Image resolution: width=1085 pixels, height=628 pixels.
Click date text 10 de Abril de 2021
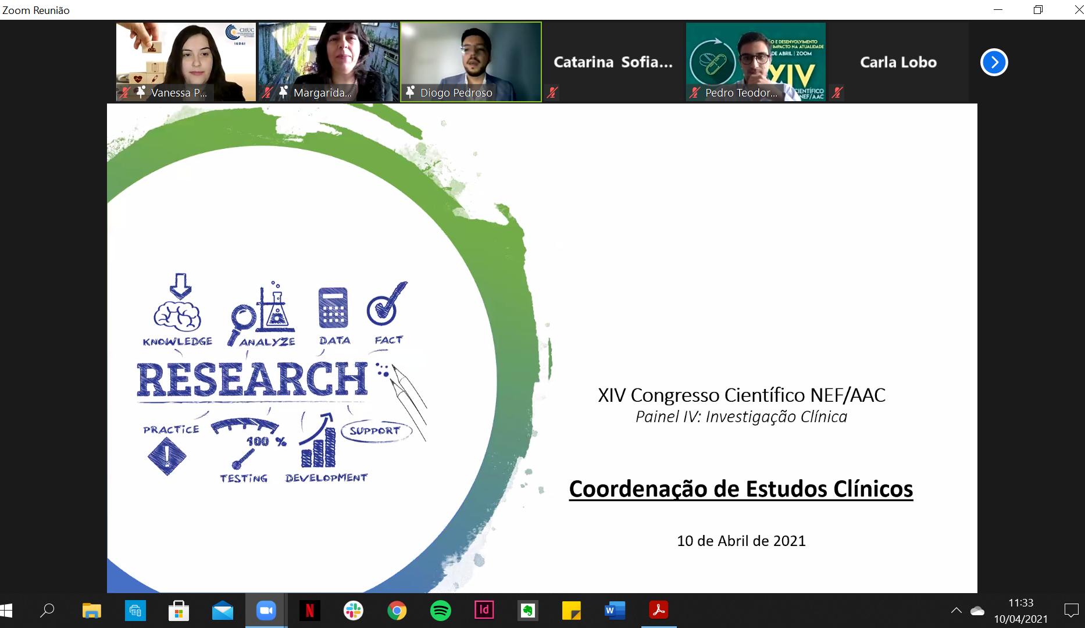(741, 541)
